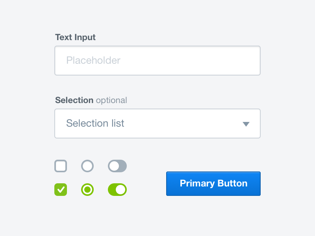Click the Text Input label
This screenshot has height=236, width=315.
pyautogui.click(x=75, y=37)
